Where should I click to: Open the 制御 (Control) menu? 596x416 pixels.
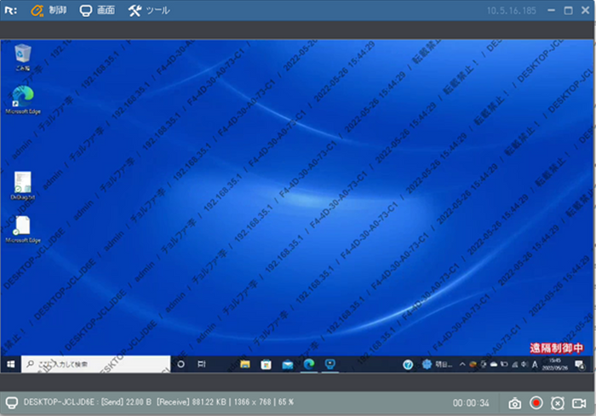pyautogui.click(x=49, y=11)
